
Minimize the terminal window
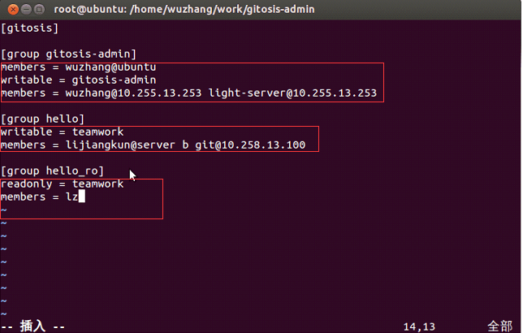(x=25, y=9)
